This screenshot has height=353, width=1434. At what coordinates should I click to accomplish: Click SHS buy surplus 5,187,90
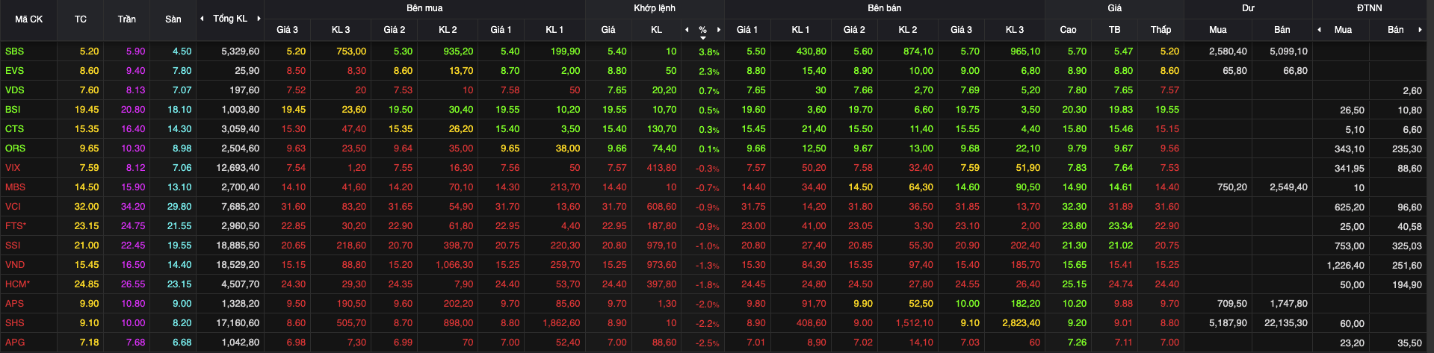click(1228, 323)
